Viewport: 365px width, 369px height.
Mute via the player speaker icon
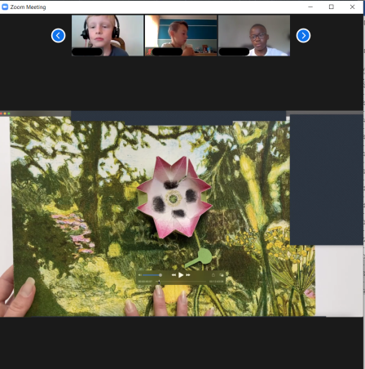coord(140,275)
